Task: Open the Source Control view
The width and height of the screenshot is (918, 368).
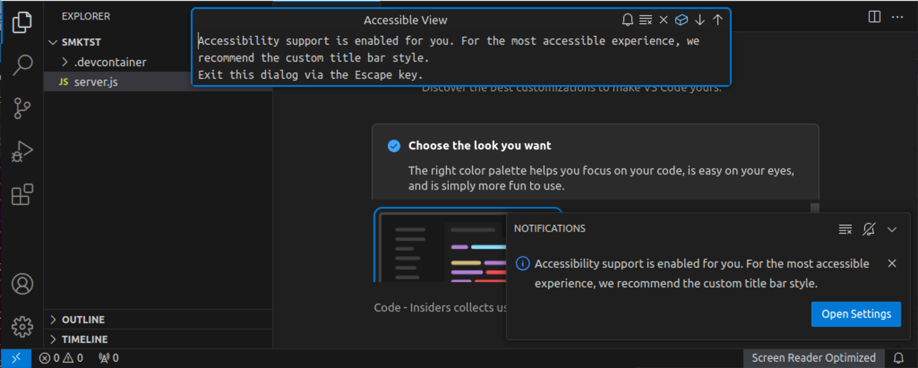Action: coord(22,108)
